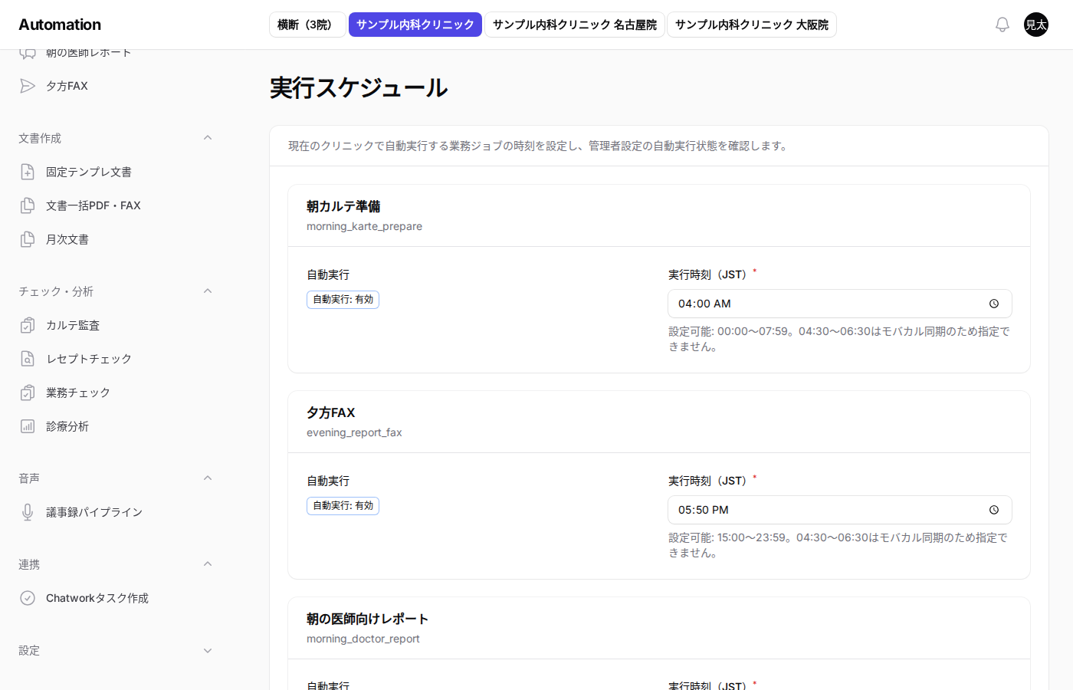
Task: Open the notifications bell
Action: [x=1002, y=25]
